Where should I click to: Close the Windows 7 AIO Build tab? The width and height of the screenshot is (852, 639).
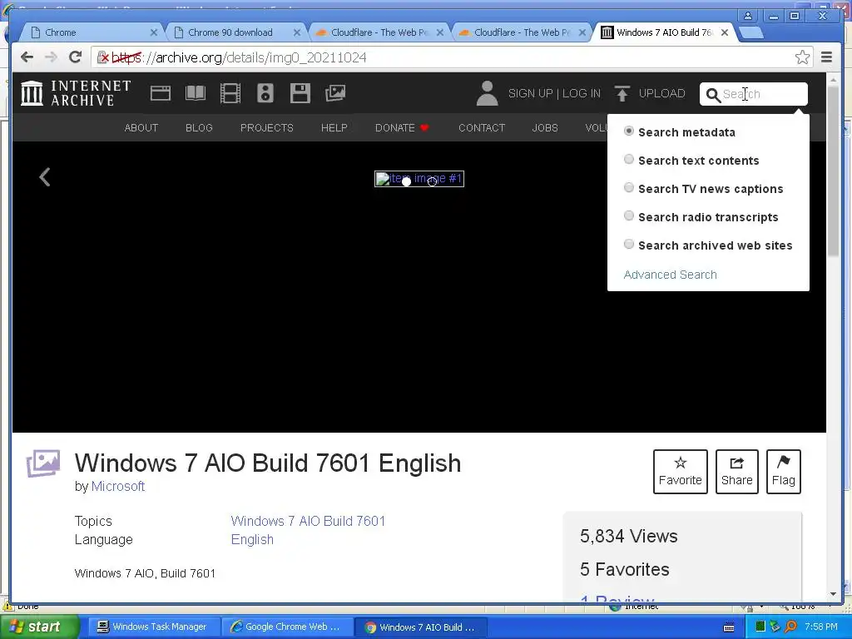click(725, 32)
